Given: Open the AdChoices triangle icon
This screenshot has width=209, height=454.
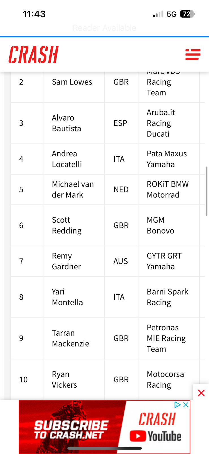Looking at the screenshot, I should click(178, 405).
